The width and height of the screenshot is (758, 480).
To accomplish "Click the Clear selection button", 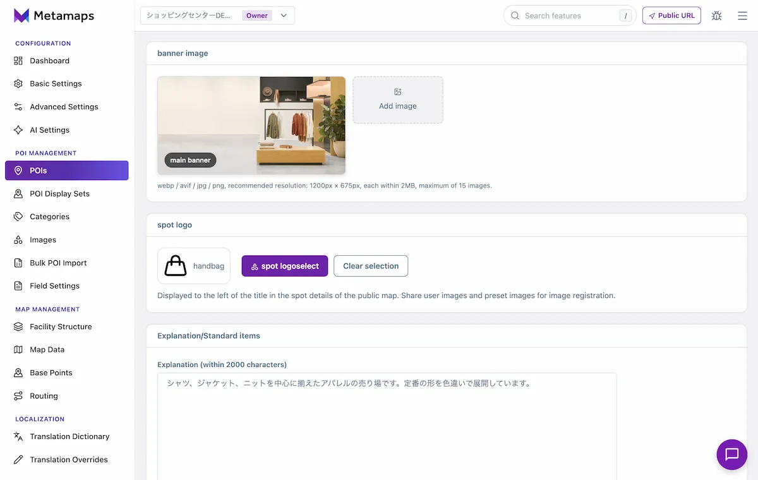I will [371, 266].
